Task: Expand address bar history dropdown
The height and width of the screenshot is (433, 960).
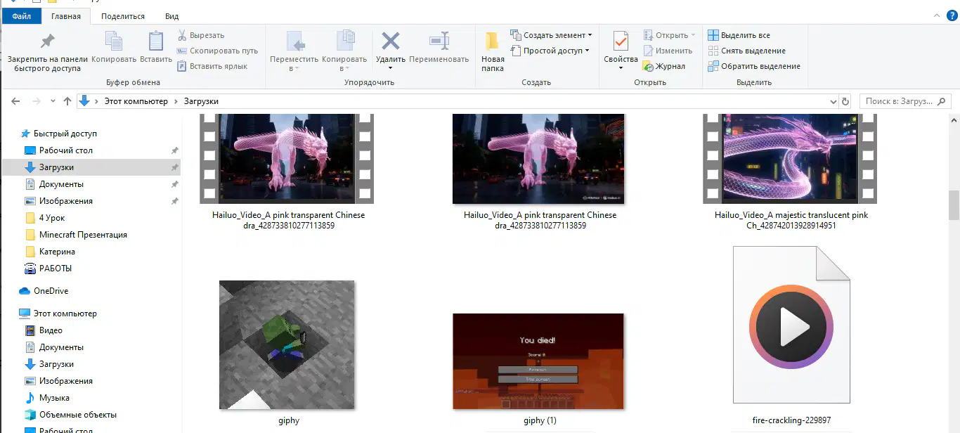Action: (833, 101)
